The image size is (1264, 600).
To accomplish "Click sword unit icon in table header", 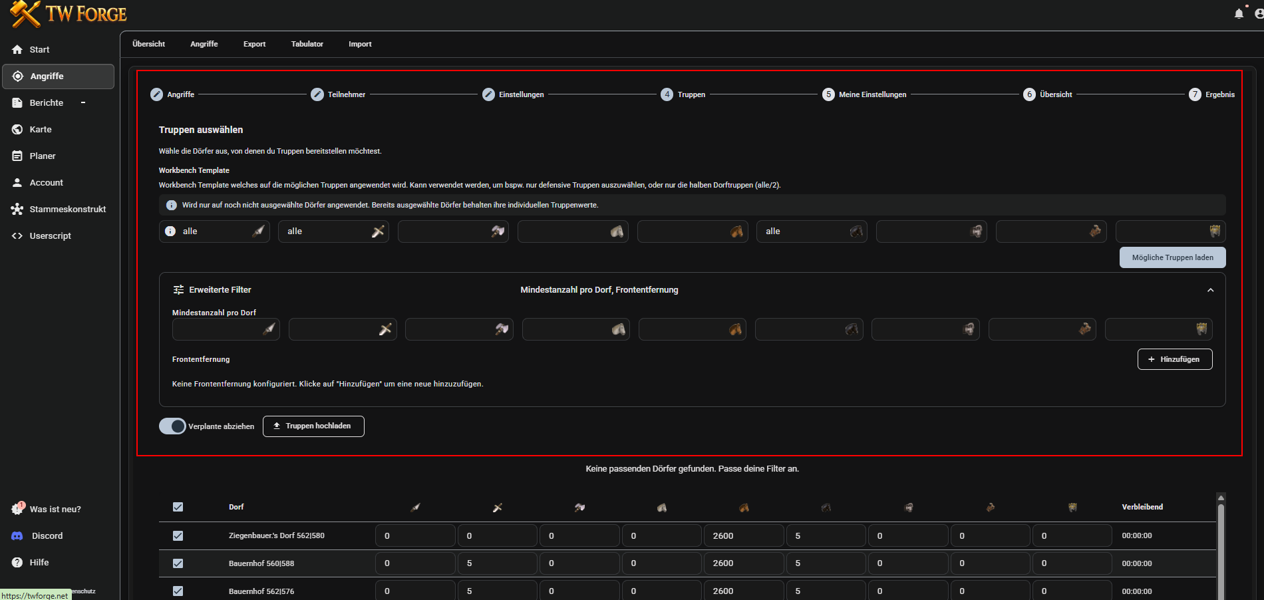I will point(498,508).
